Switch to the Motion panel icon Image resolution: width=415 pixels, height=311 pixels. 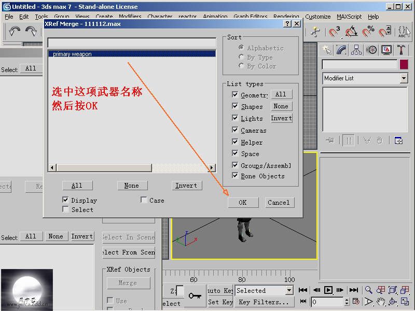pos(371,50)
